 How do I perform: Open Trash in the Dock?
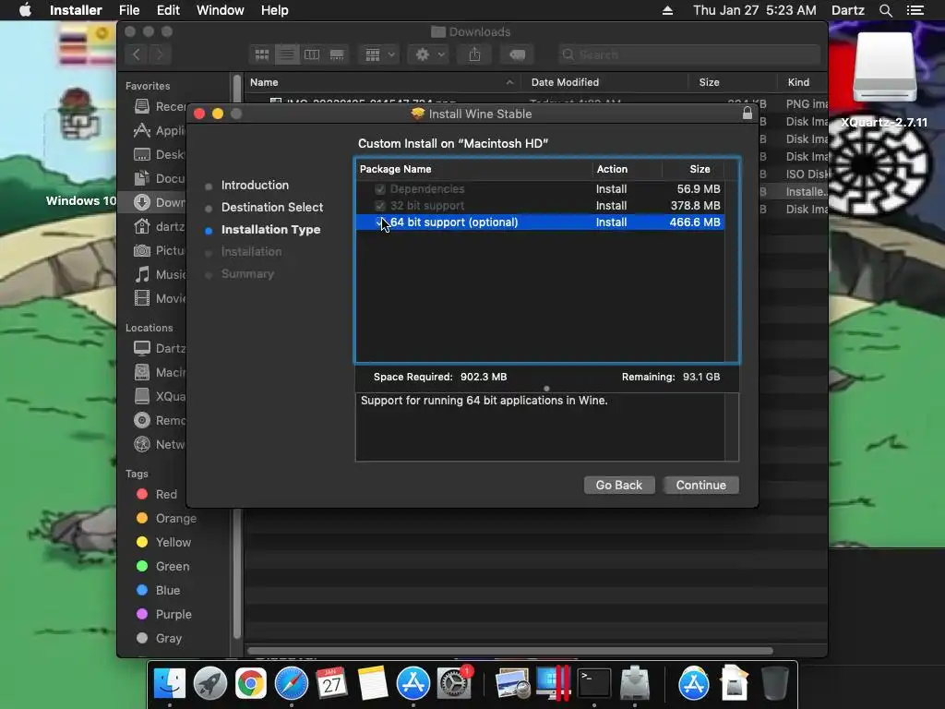tap(775, 684)
